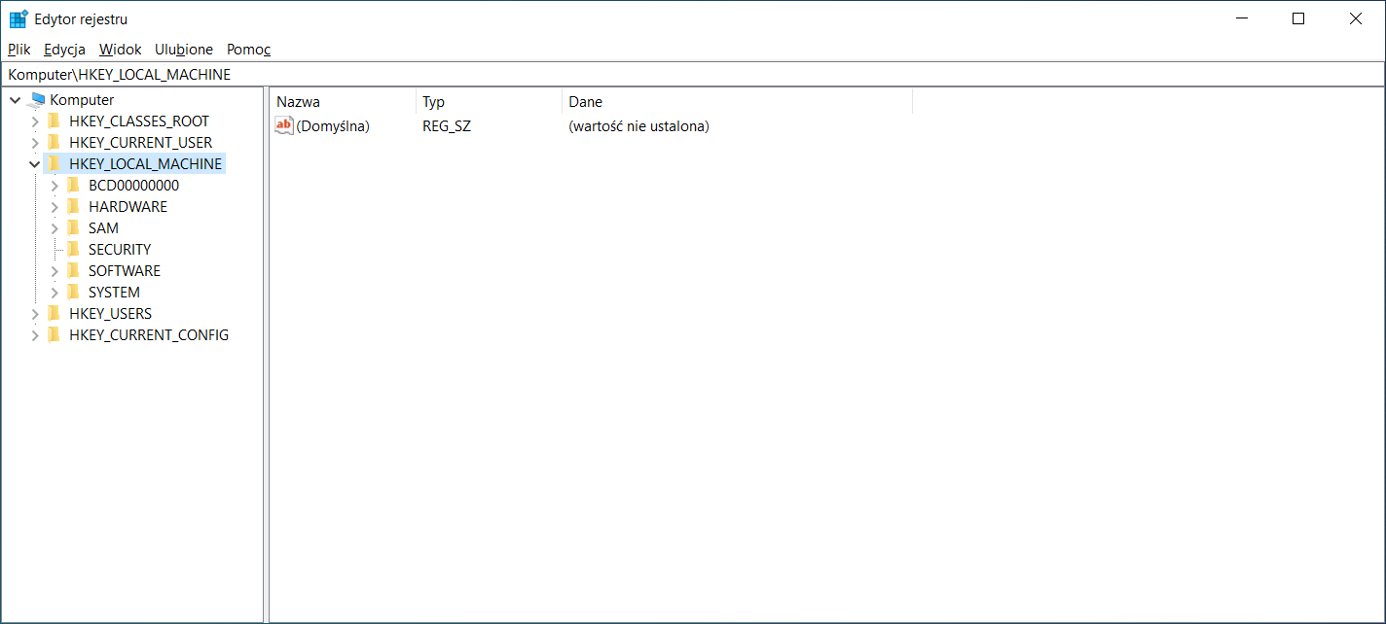
Task: Click the Komputer computer icon in tree
Action: [x=38, y=100]
